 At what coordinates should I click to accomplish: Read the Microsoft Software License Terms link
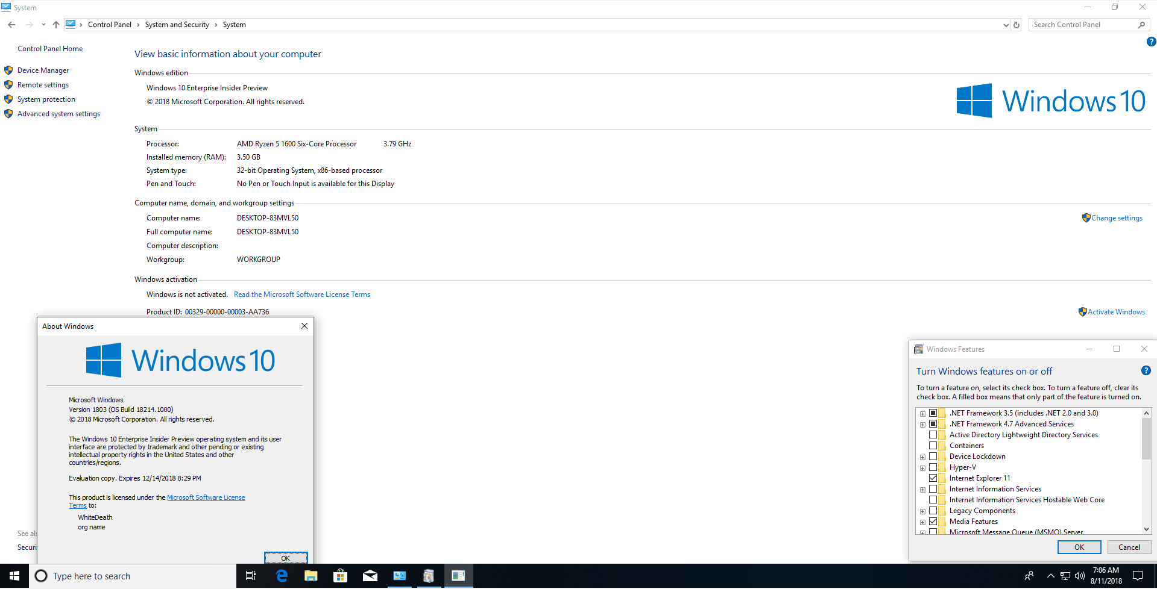[x=302, y=294]
